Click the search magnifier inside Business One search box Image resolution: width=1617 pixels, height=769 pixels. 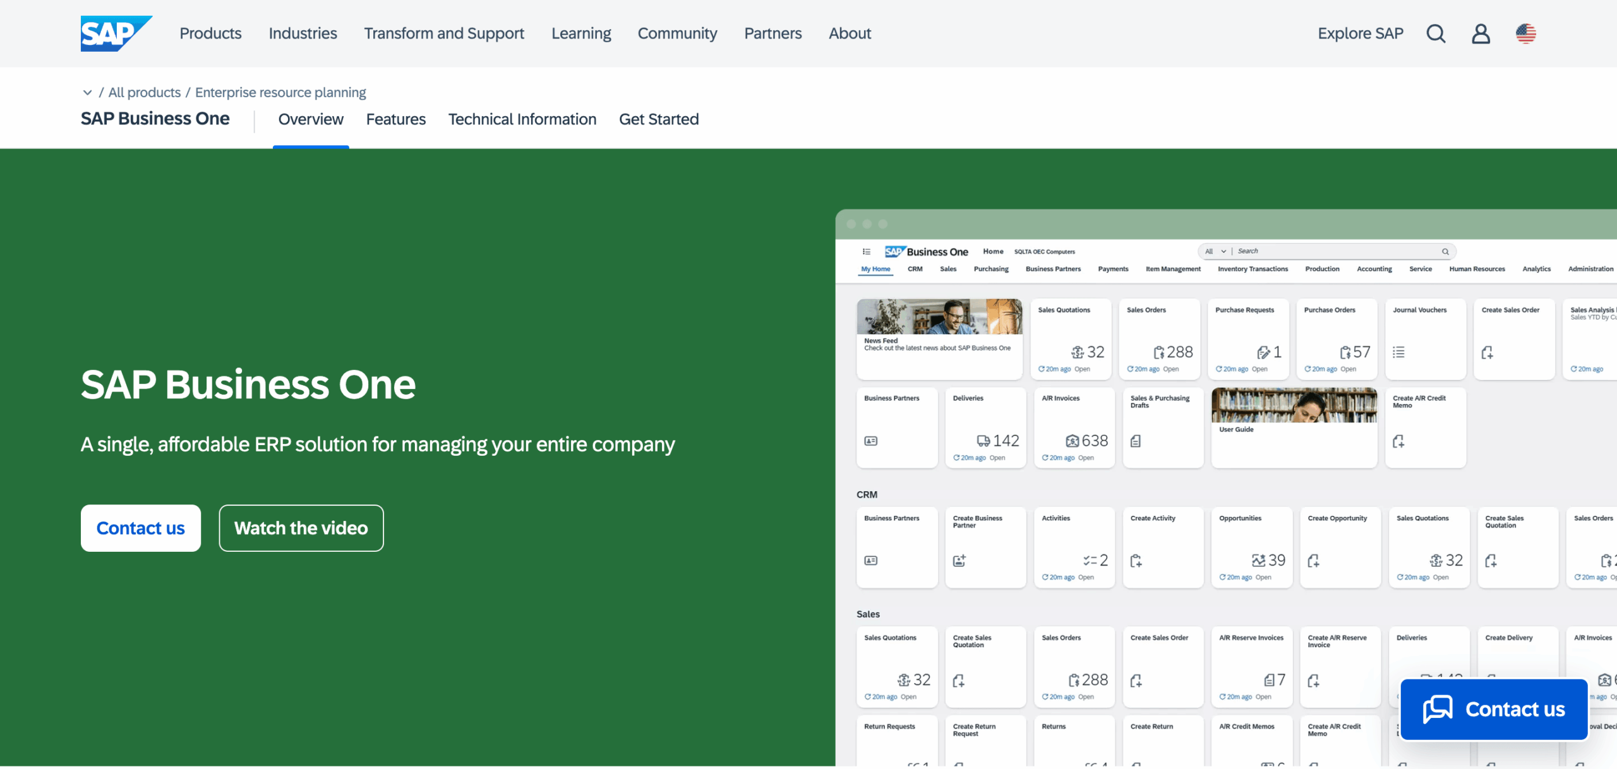(x=1445, y=251)
